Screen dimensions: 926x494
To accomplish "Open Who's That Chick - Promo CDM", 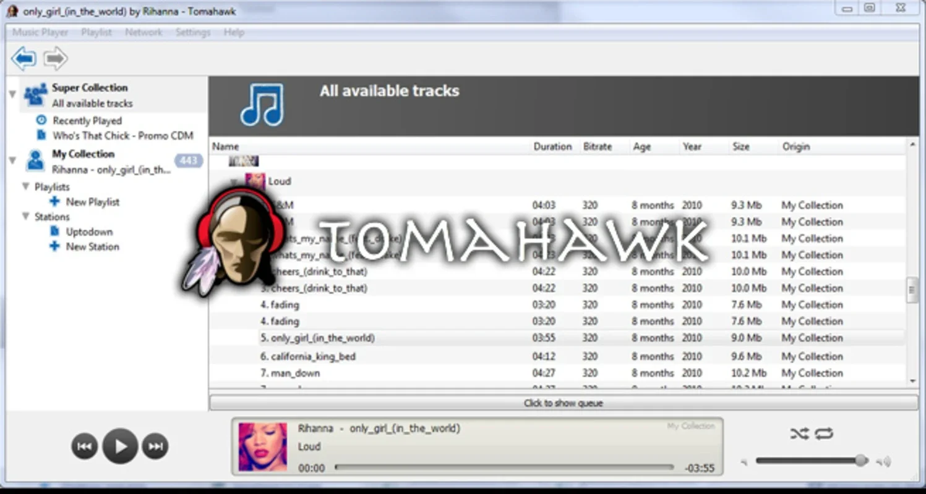I will click(x=123, y=135).
